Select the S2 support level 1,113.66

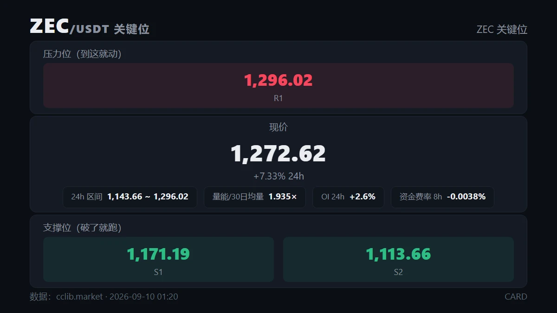398,254
